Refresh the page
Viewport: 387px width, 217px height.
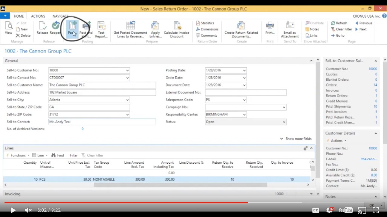[x=339, y=23]
